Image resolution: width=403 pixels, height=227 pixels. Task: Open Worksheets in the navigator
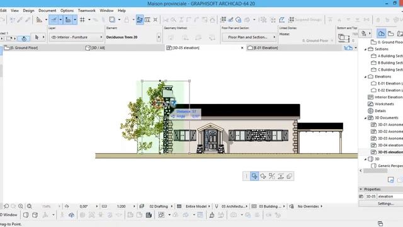point(381,104)
